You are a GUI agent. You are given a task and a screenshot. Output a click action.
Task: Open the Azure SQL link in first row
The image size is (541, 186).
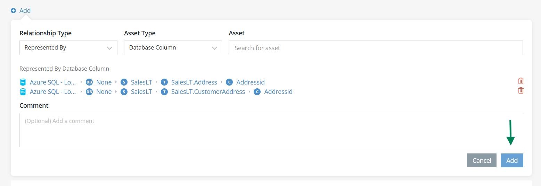coord(53,82)
